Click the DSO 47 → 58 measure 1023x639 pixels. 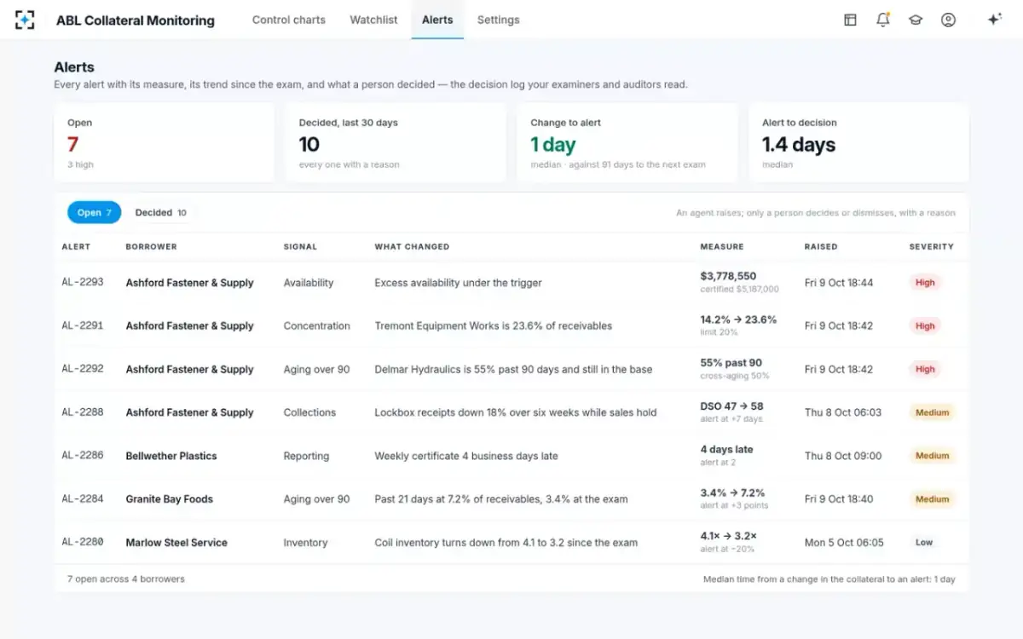tap(732, 406)
